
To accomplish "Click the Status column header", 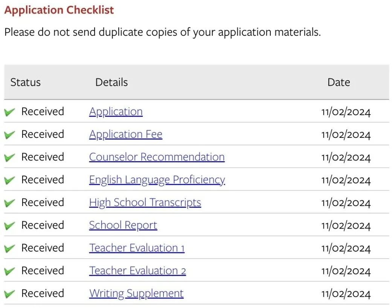I will [25, 82].
